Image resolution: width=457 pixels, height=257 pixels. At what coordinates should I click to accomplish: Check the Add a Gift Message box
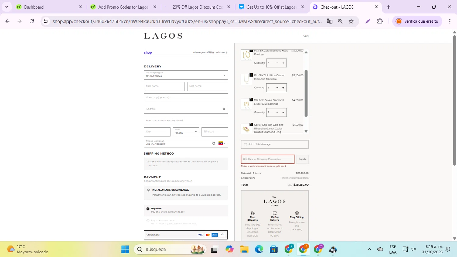[246, 145]
